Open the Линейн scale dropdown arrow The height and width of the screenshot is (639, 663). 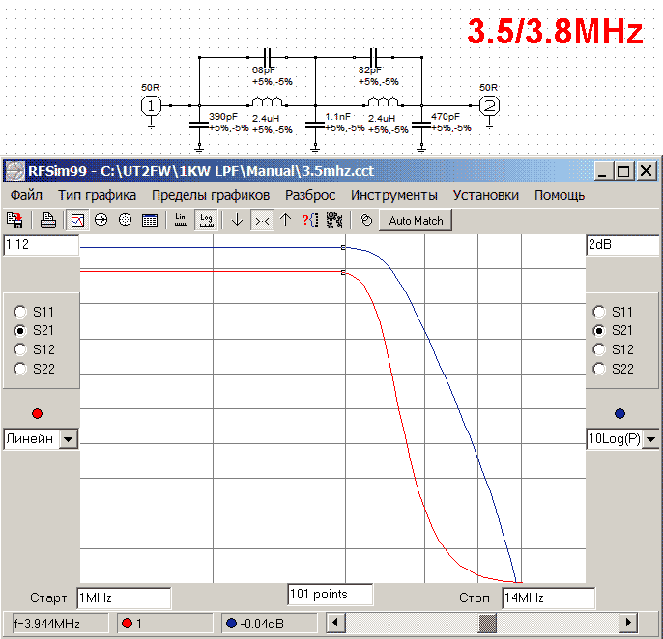pyautogui.click(x=68, y=439)
